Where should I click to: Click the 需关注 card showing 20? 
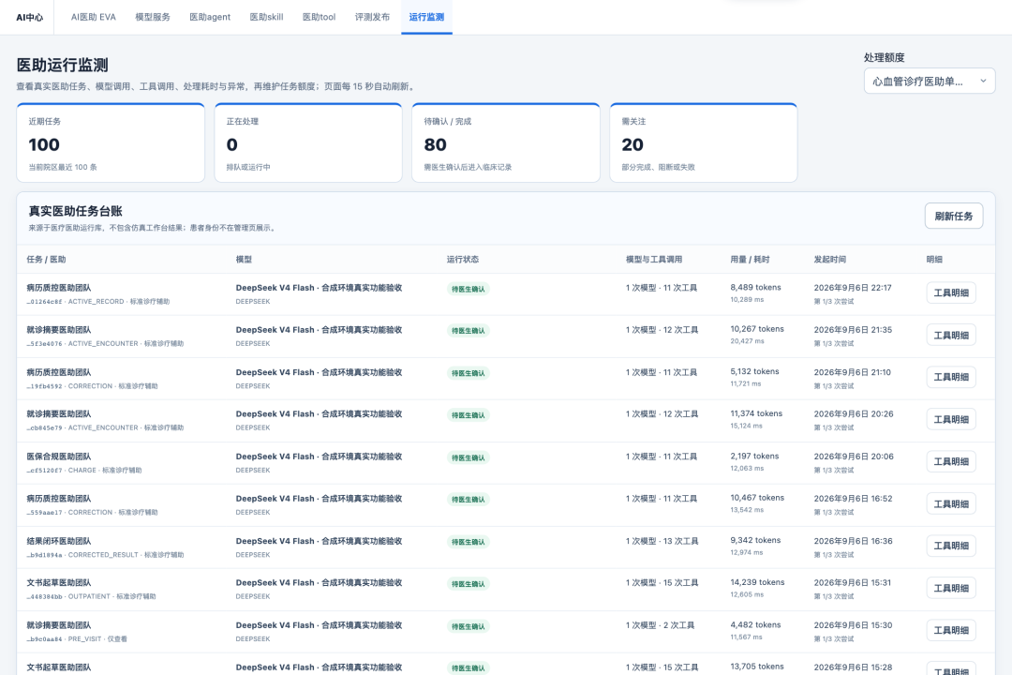(x=704, y=142)
